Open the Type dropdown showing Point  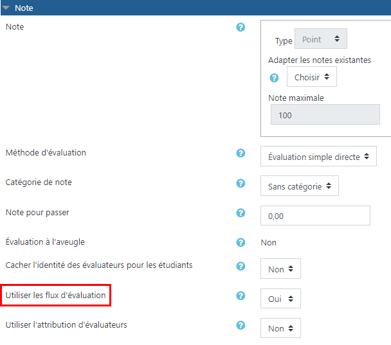point(320,39)
